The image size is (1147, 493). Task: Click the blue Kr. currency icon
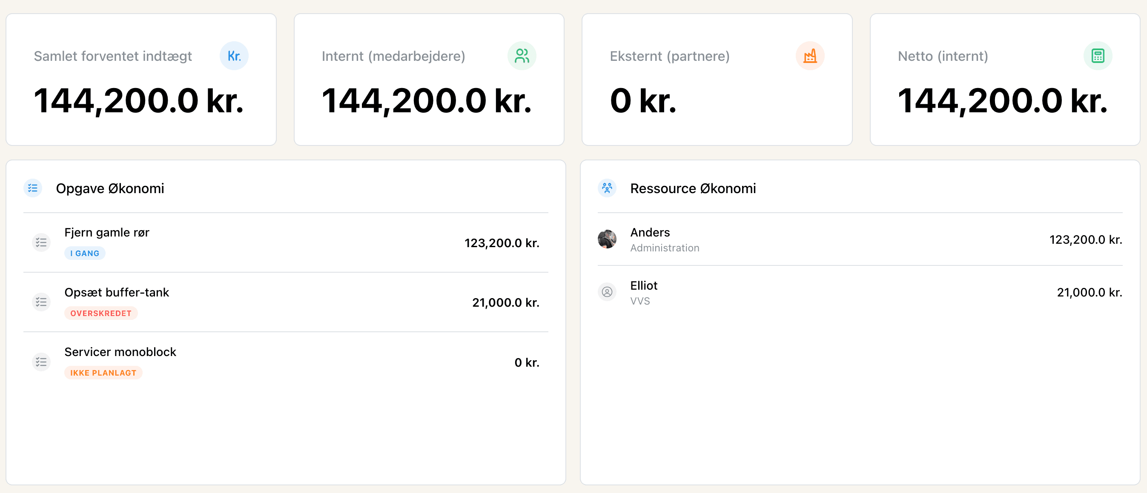coord(234,56)
